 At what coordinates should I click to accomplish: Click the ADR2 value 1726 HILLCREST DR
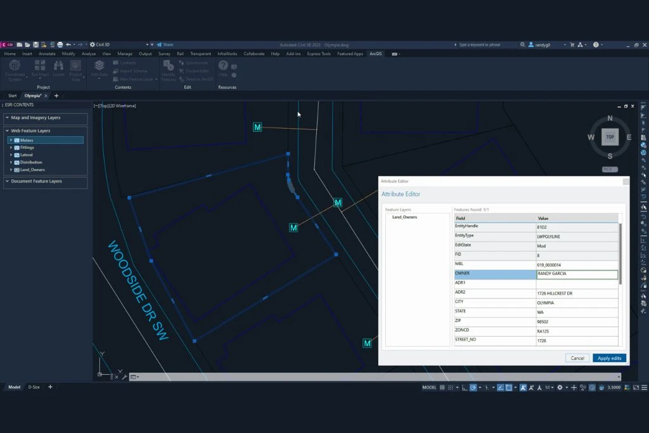pyautogui.click(x=577, y=293)
